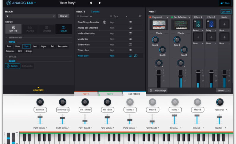Go to the previous preset arrow
This screenshot has height=144, width=236.
(91, 3)
